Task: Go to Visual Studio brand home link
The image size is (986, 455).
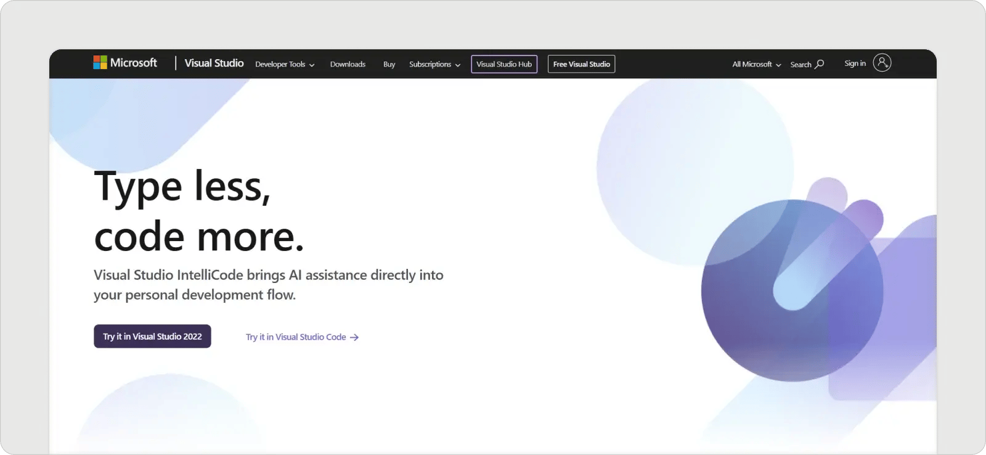Action: [214, 63]
